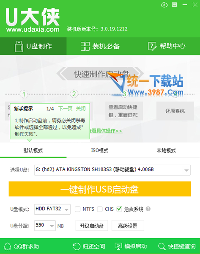The image size is (200, 254).
Task: Open the menu list icon in title bar
Action: point(175,5)
